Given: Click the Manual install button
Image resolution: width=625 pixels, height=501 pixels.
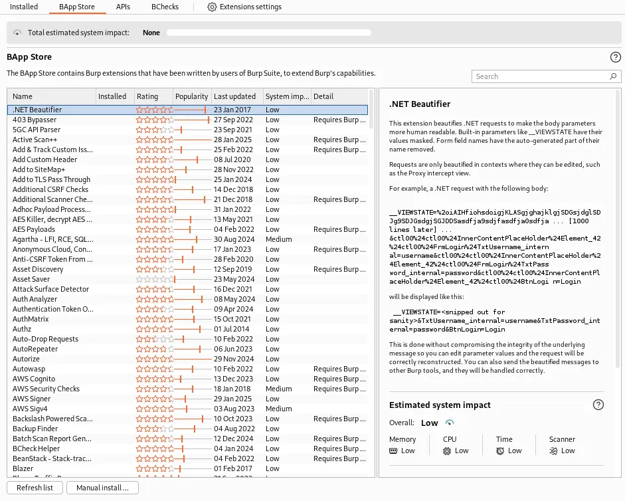Looking at the screenshot, I should coord(102,488).
